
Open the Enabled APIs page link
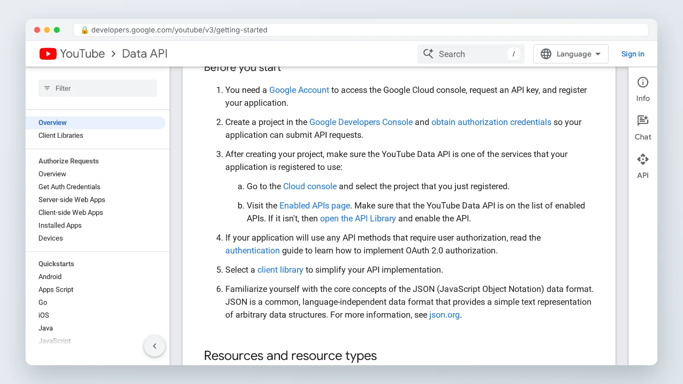315,206
